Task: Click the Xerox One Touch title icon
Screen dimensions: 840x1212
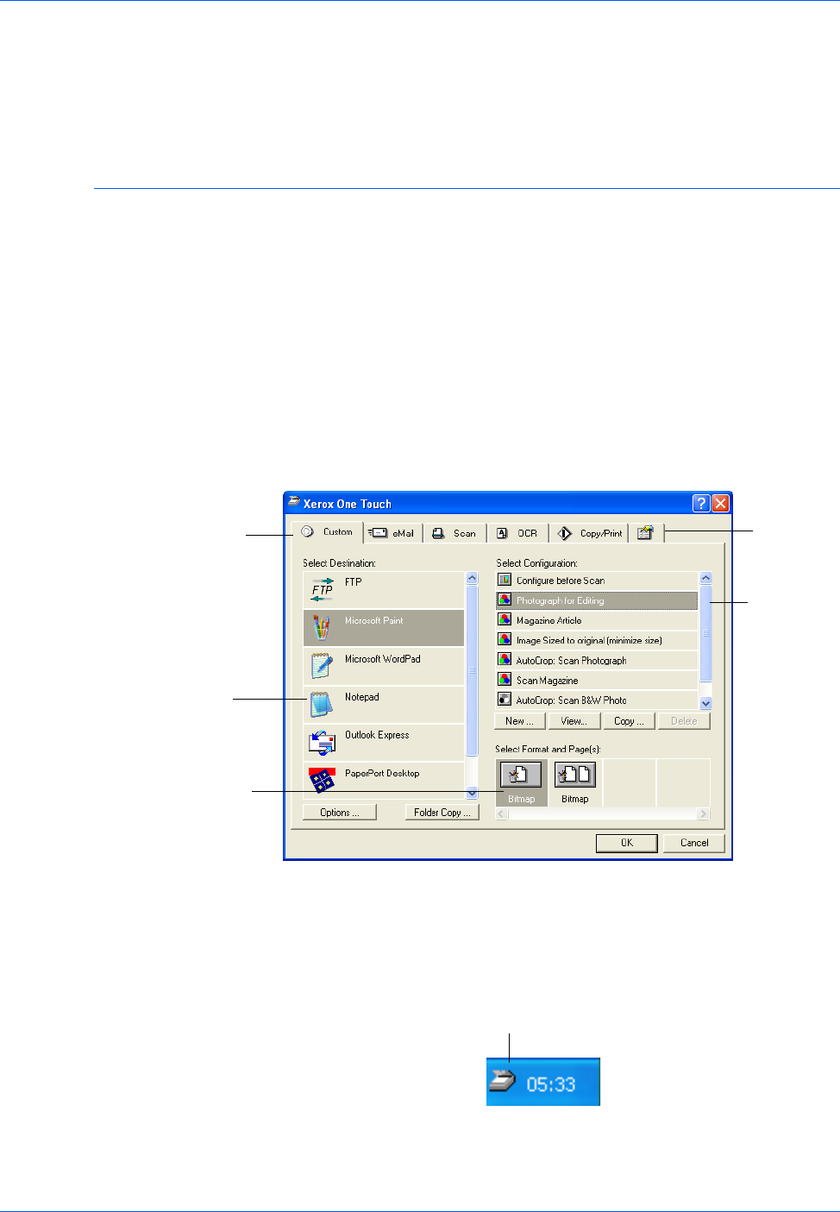Action: pyautogui.click(x=294, y=502)
